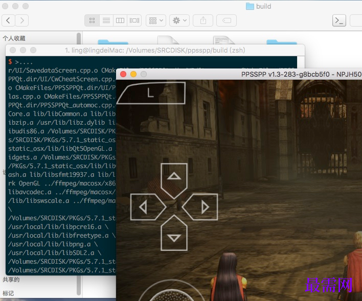Click the 个人收藏 sidebar heading
The width and height of the screenshot is (362, 301).
pos(14,38)
